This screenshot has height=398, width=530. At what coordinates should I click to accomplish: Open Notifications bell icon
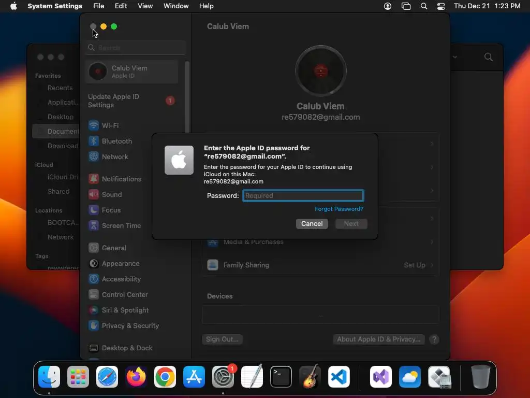pyautogui.click(x=94, y=179)
